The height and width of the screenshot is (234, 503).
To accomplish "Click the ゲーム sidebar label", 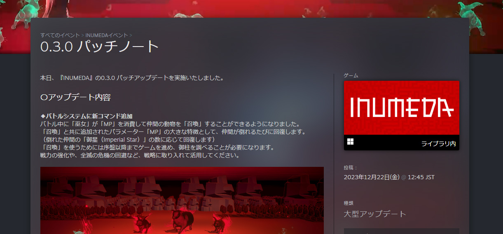I will (x=351, y=75).
